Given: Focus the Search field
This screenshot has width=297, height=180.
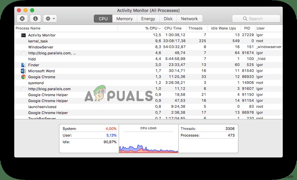Looking at the screenshot, I should (x=256, y=19).
